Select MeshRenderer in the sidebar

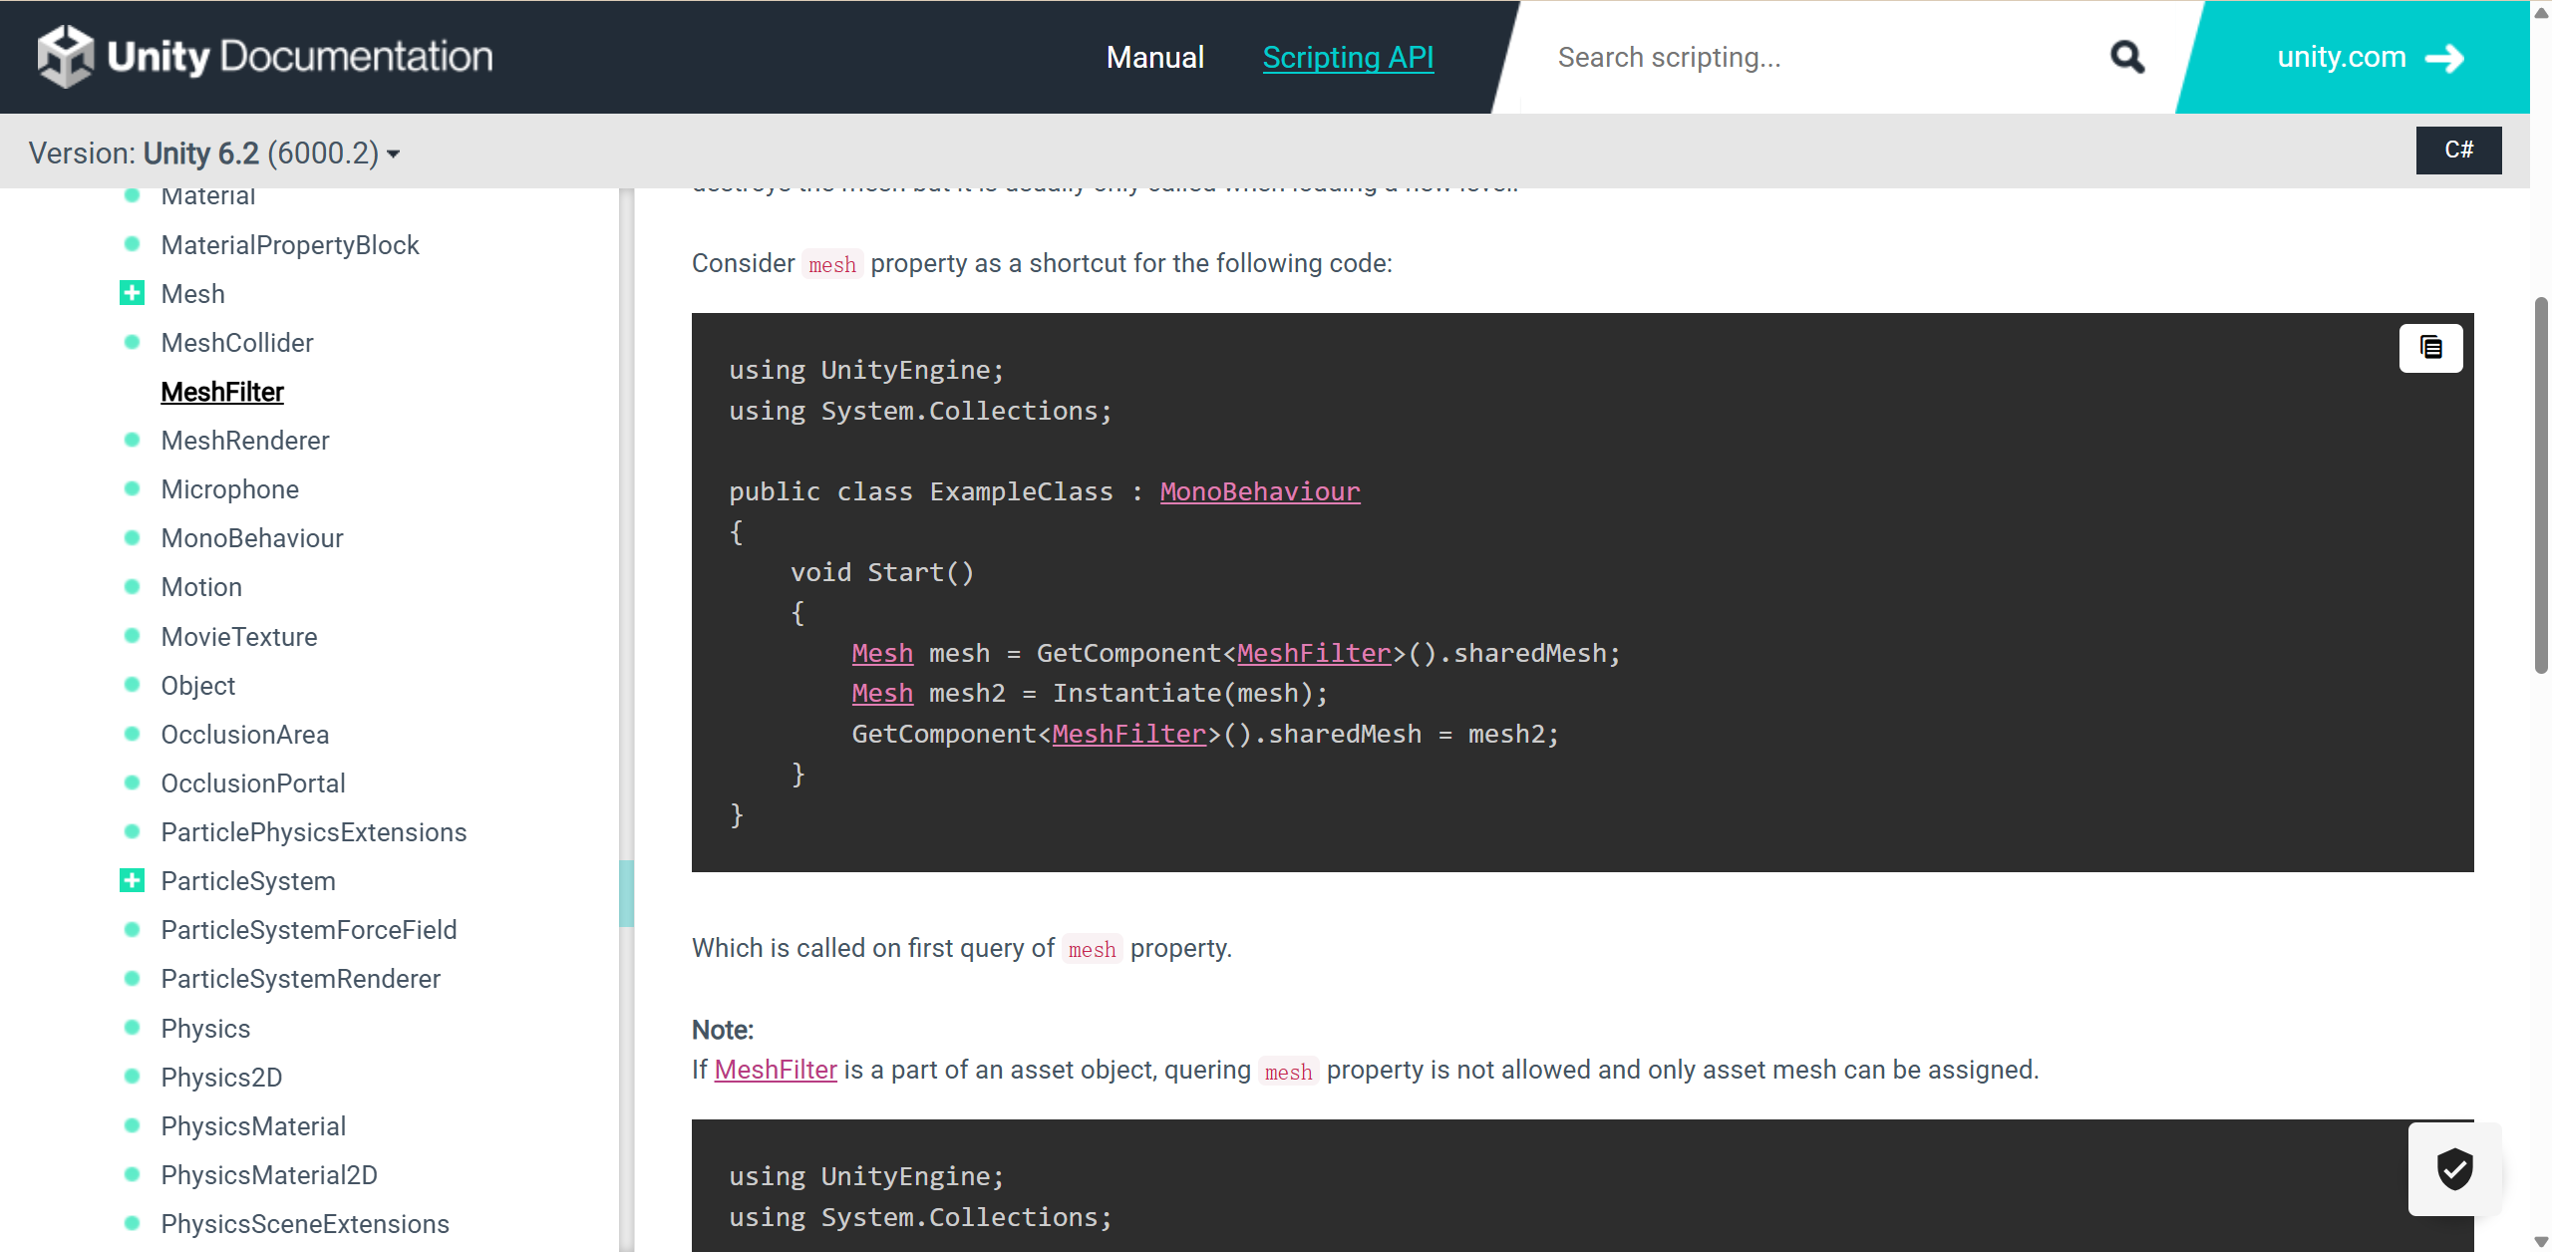click(x=244, y=441)
